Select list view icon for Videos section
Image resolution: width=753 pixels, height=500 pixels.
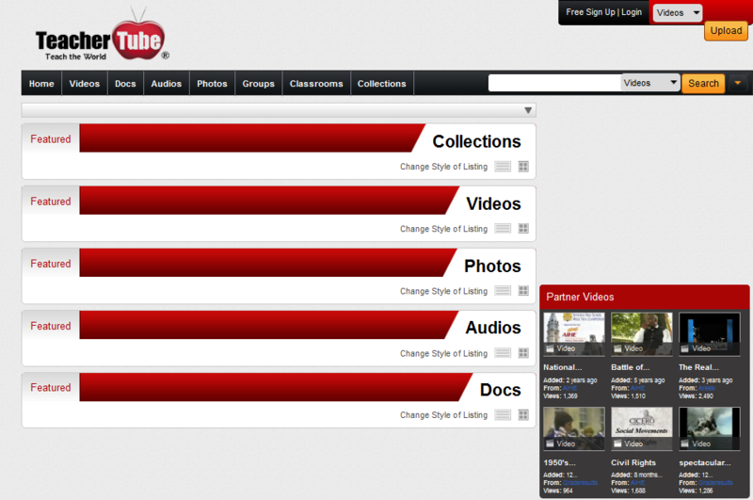[x=503, y=229]
